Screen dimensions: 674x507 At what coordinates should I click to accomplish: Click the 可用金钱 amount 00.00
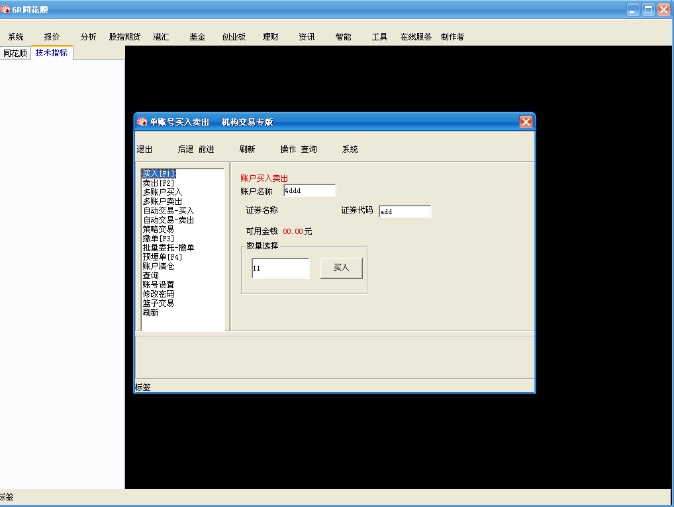293,231
